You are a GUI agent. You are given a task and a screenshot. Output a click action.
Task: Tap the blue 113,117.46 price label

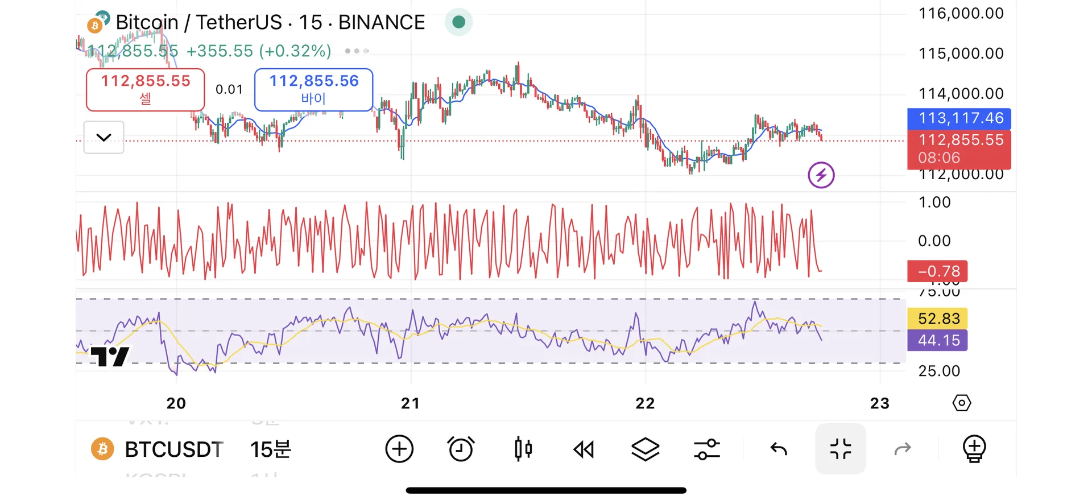pyautogui.click(x=959, y=118)
